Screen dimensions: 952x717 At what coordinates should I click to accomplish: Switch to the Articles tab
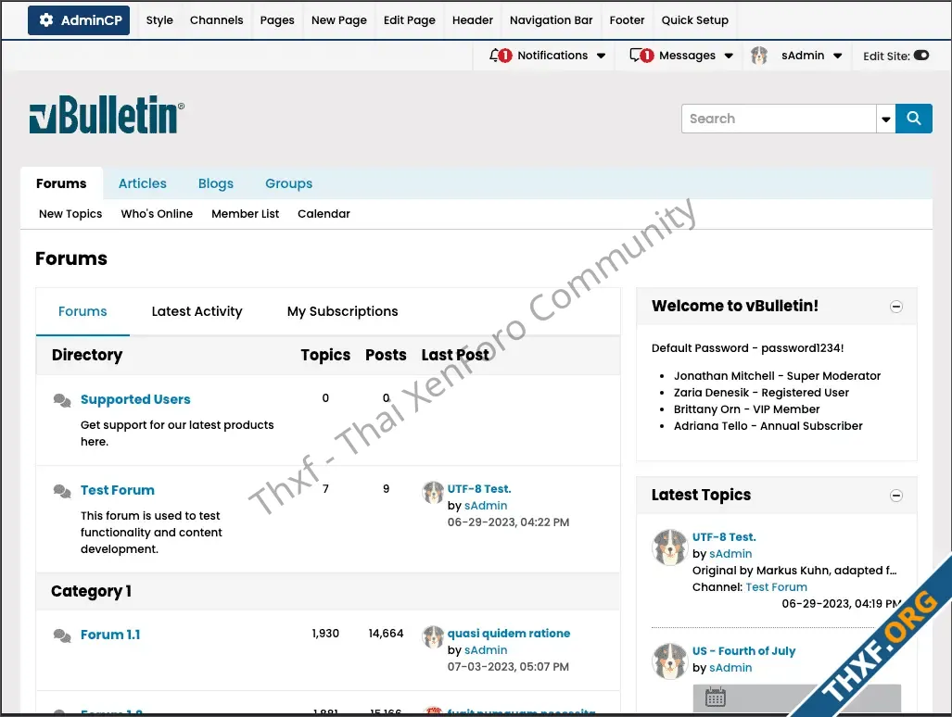pyautogui.click(x=142, y=183)
